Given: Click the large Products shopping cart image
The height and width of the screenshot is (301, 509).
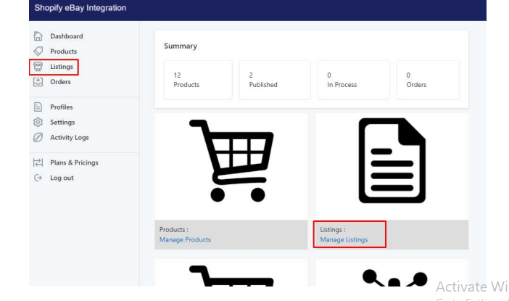Looking at the screenshot, I should click(x=231, y=161).
